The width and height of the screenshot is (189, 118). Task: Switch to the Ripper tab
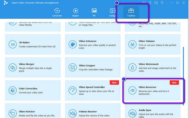click(x=76, y=12)
